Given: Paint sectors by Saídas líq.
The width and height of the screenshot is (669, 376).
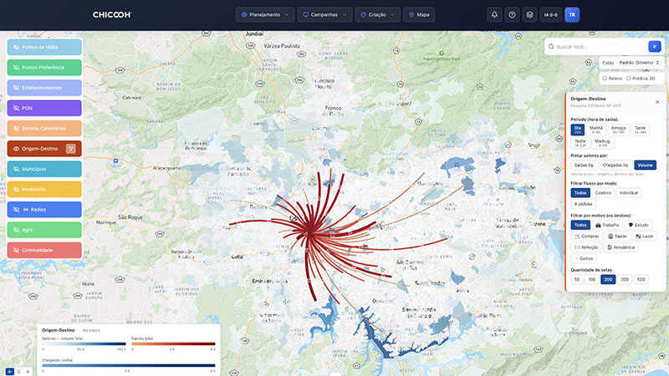Looking at the screenshot, I should [584, 165].
